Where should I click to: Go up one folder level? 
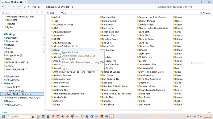click(14, 7)
